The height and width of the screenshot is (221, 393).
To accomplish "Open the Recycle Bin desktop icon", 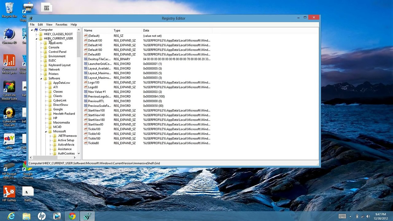I will (x=9, y=10).
